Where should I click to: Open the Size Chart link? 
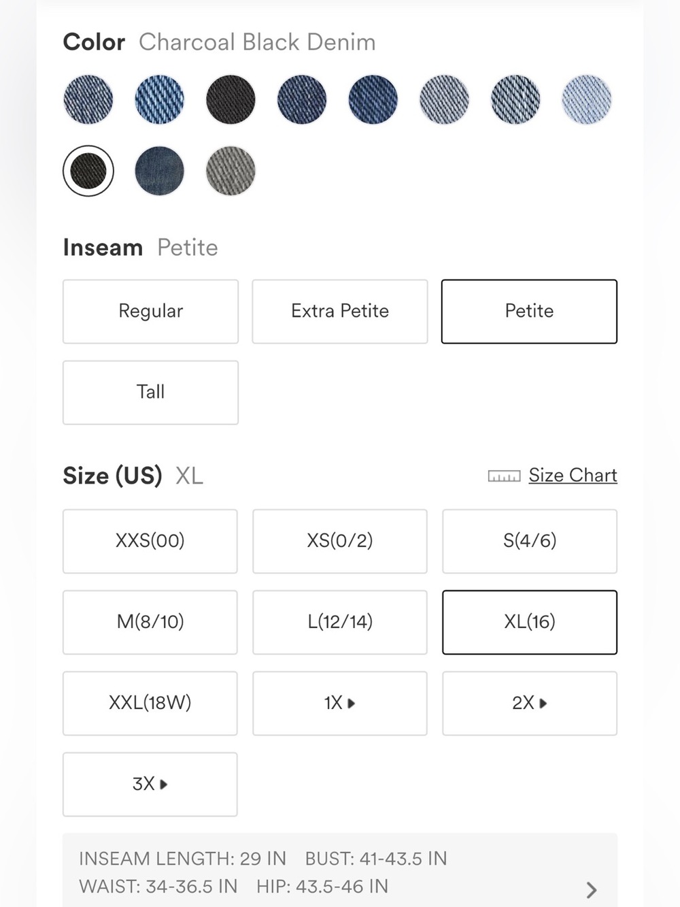[x=573, y=475]
